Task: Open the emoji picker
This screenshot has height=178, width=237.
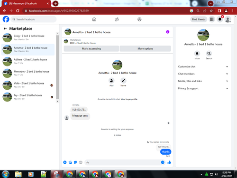Action: [163, 162]
